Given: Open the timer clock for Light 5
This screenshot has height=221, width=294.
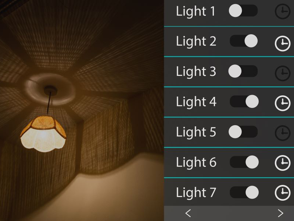Looking at the screenshot, I should [283, 133].
